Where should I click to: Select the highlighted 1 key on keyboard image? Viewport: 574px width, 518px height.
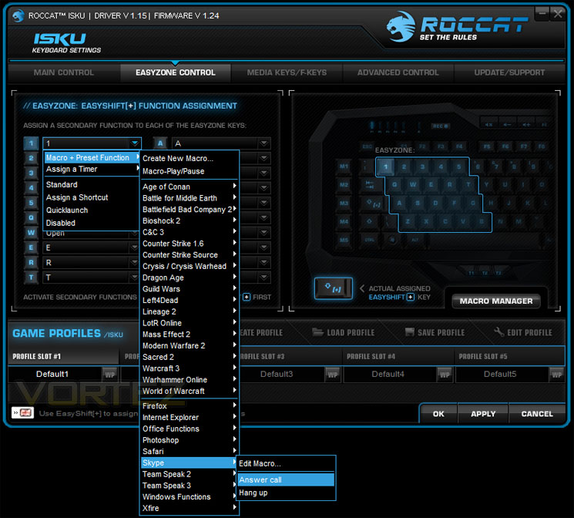pos(385,166)
